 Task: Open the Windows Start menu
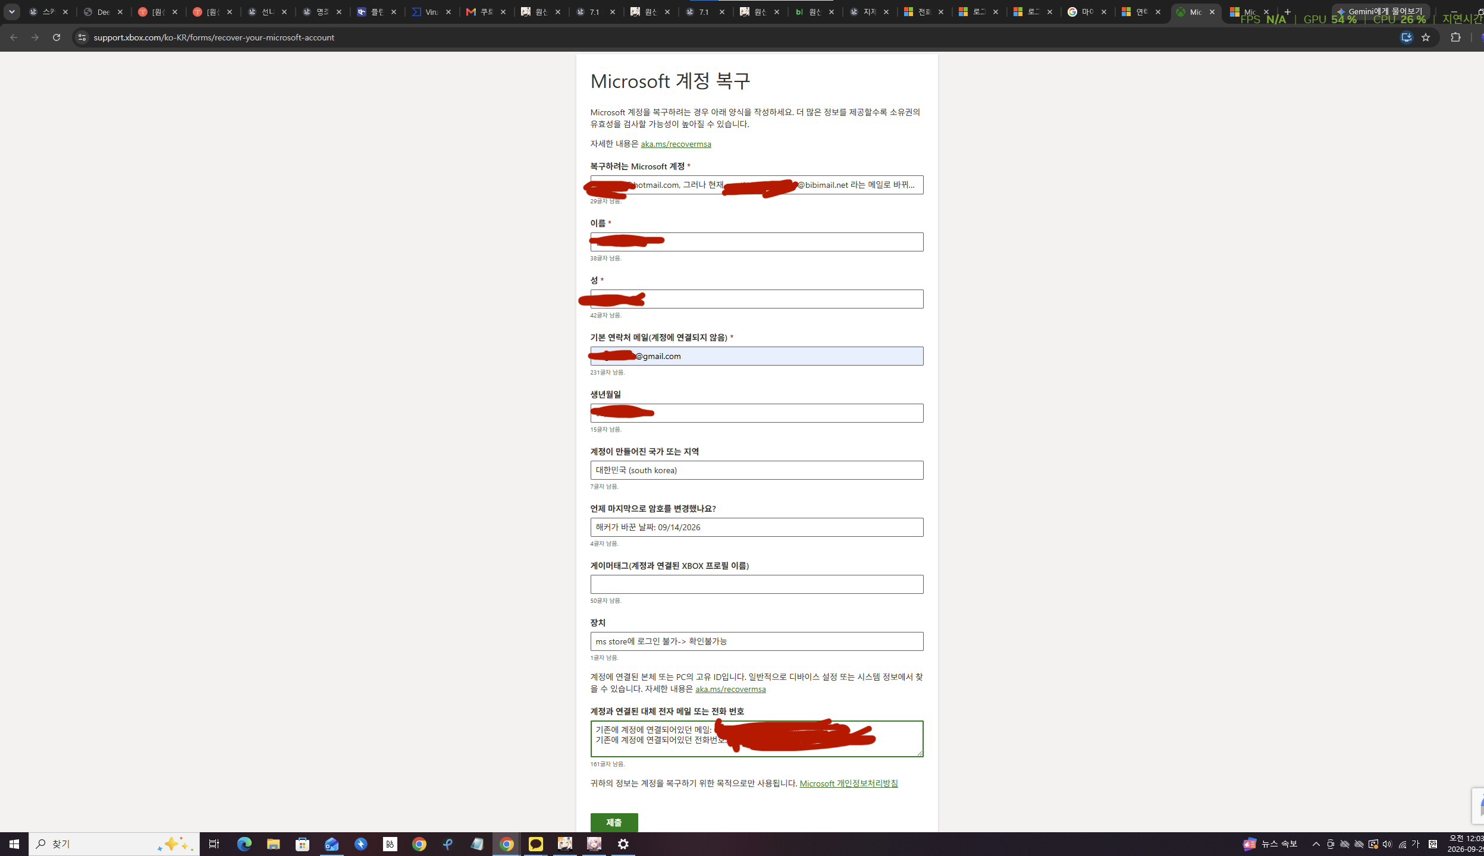click(x=14, y=844)
